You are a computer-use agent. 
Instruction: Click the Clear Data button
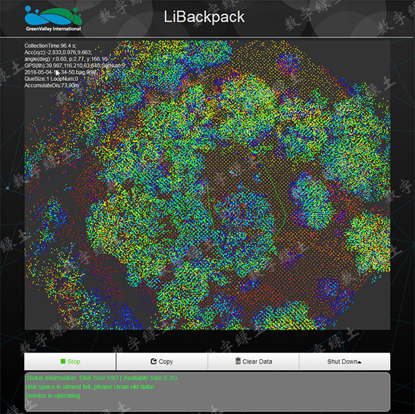[254, 361]
